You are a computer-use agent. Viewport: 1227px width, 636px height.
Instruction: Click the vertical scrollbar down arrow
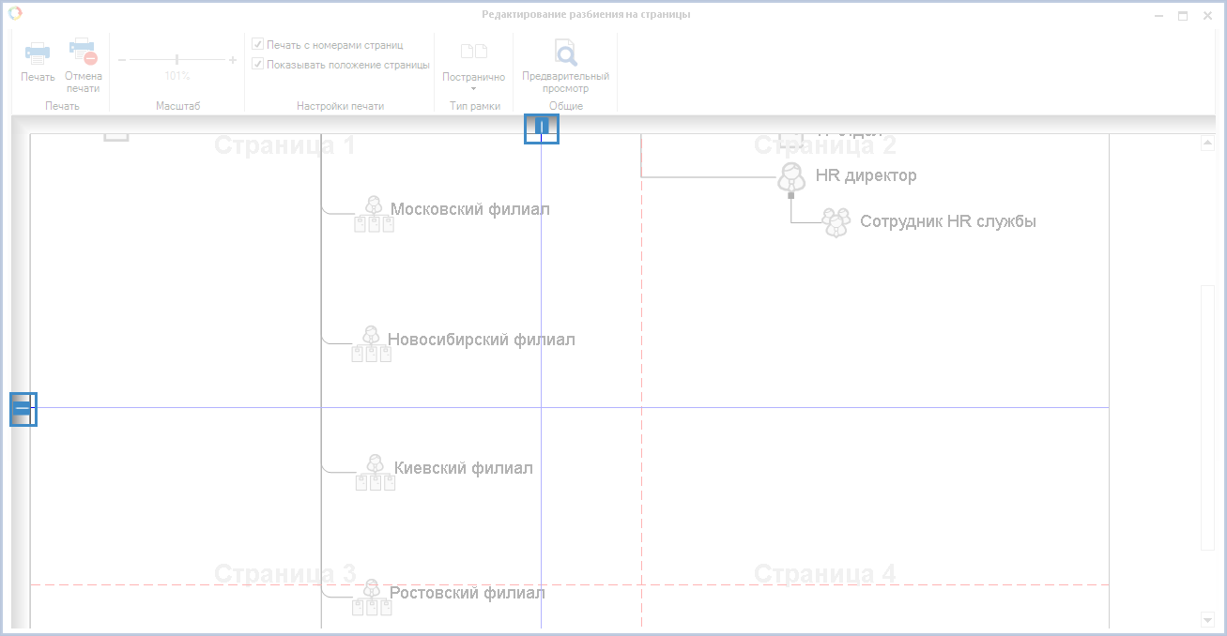click(x=1208, y=619)
